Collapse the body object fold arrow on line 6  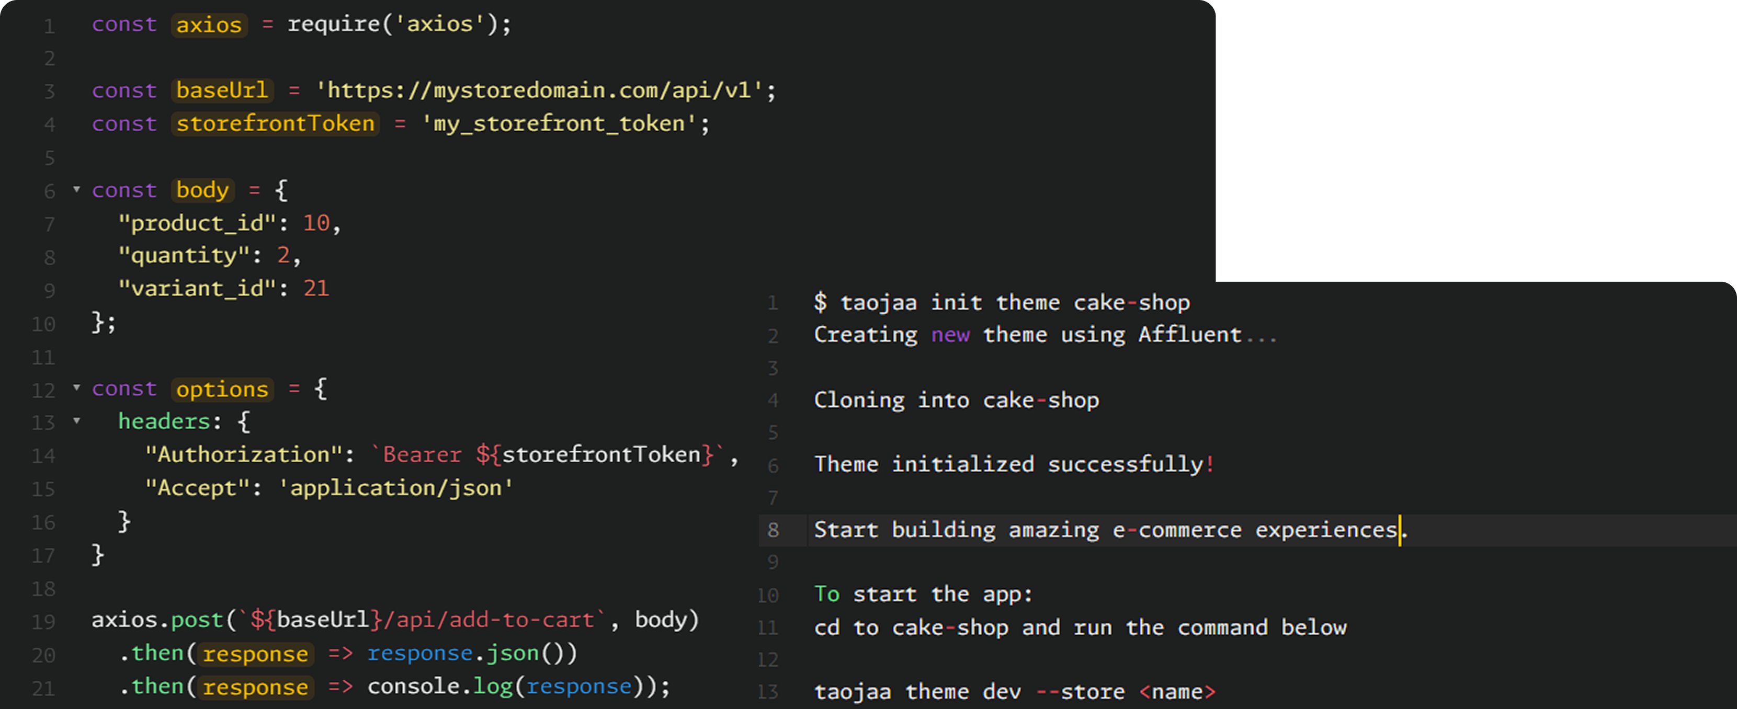(x=76, y=191)
